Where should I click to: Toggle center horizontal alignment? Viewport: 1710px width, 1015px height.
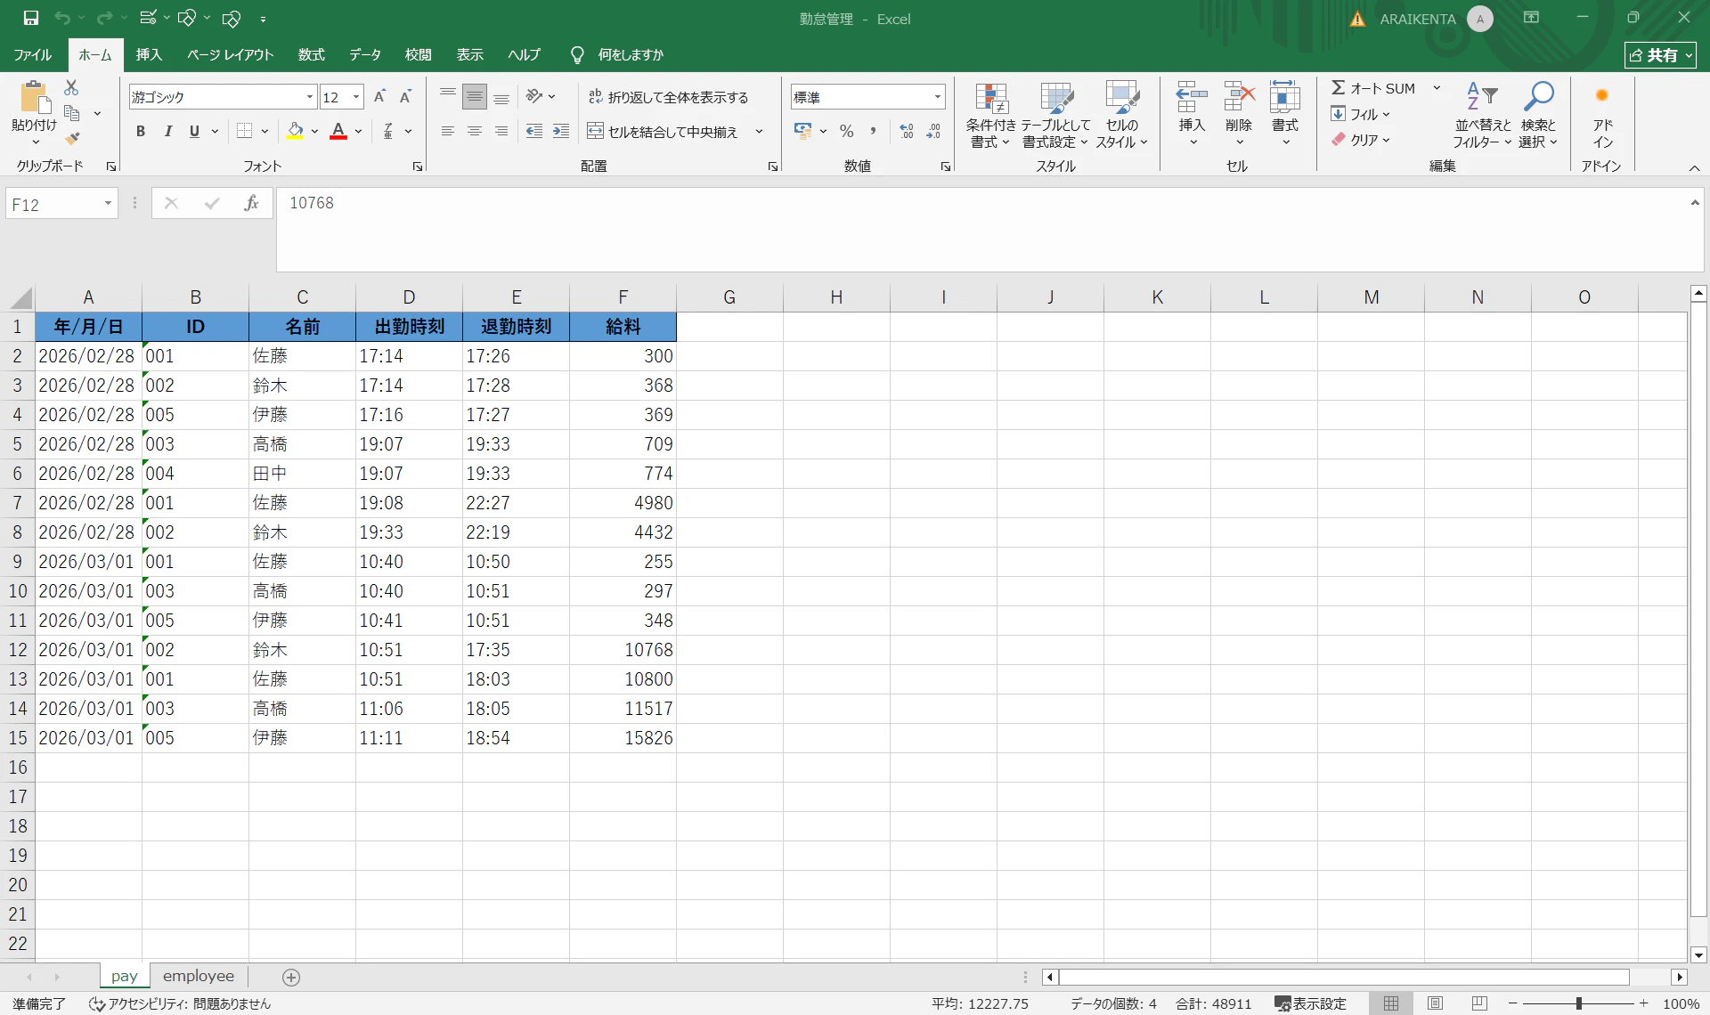click(475, 131)
